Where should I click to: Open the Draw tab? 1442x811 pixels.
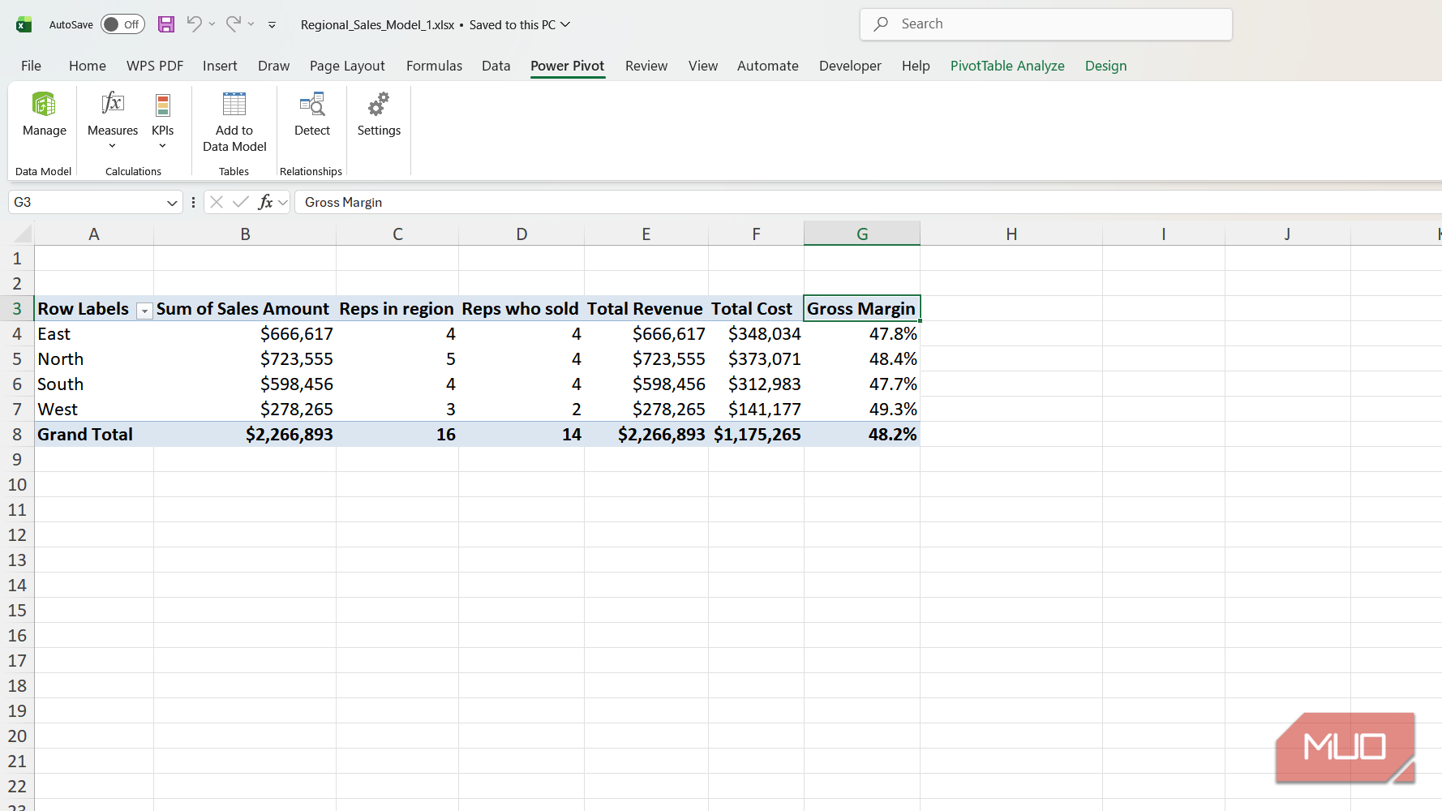click(x=273, y=66)
